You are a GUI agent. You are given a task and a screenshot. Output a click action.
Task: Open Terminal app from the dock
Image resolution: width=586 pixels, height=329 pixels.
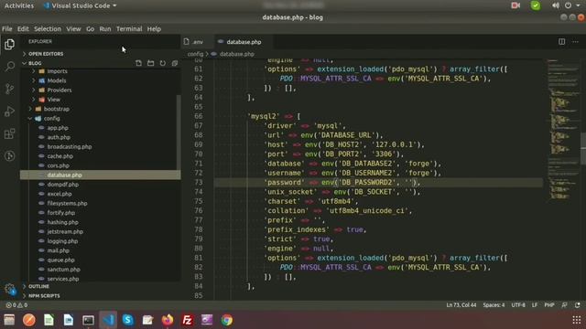pos(88,320)
